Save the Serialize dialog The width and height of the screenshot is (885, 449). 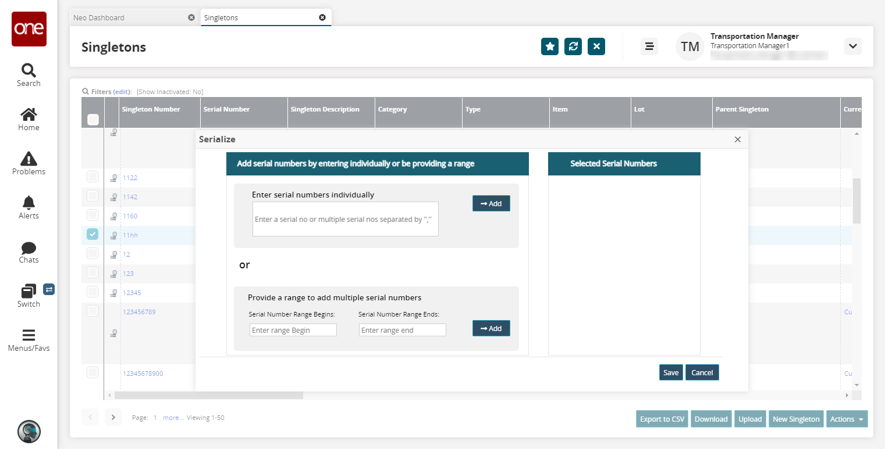671,372
